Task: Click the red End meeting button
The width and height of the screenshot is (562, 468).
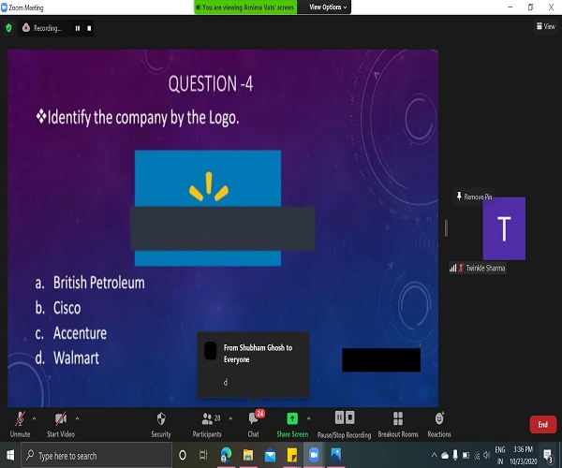Action: (543, 424)
